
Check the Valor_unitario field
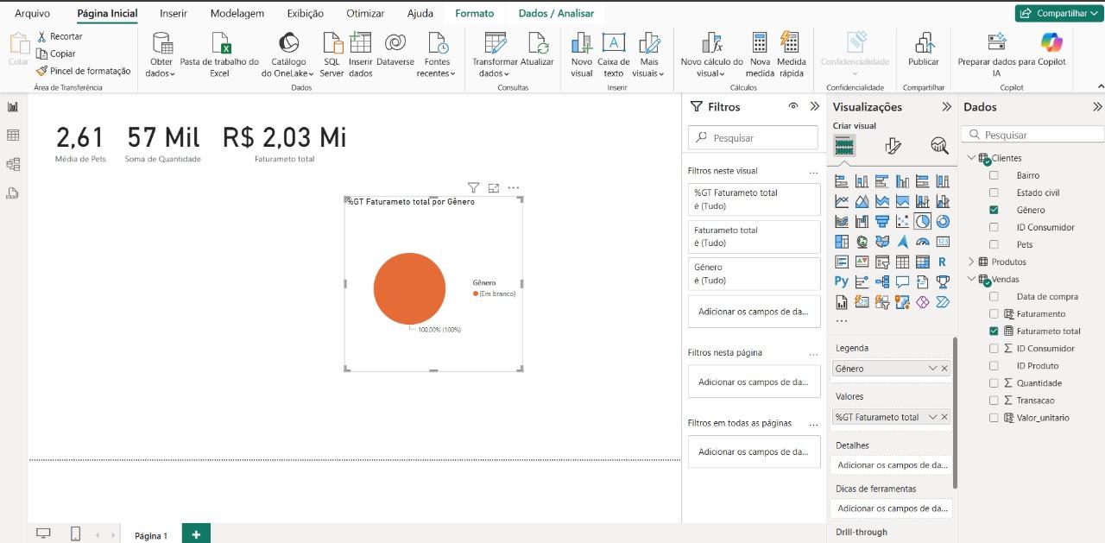point(994,417)
